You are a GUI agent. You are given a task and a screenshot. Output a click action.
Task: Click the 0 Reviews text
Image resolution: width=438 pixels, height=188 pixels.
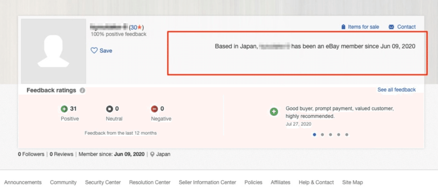coord(61,154)
